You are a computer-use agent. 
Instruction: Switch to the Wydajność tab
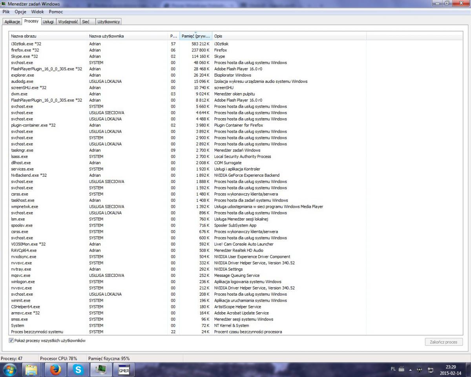coord(68,22)
